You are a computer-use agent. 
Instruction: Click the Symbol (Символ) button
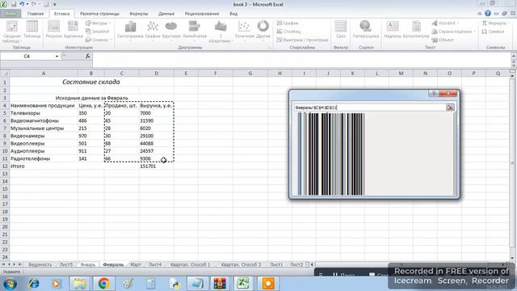pyautogui.click(x=493, y=32)
